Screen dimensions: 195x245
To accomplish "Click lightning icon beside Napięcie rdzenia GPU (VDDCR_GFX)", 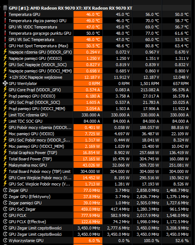I will [x=5, y=52].
